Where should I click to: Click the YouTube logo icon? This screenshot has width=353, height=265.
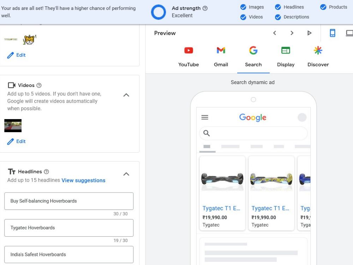pyautogui.click(x=189, y=50)
